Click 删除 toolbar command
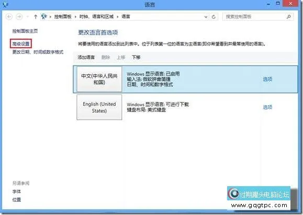303x215 pixels. (106, 57)
